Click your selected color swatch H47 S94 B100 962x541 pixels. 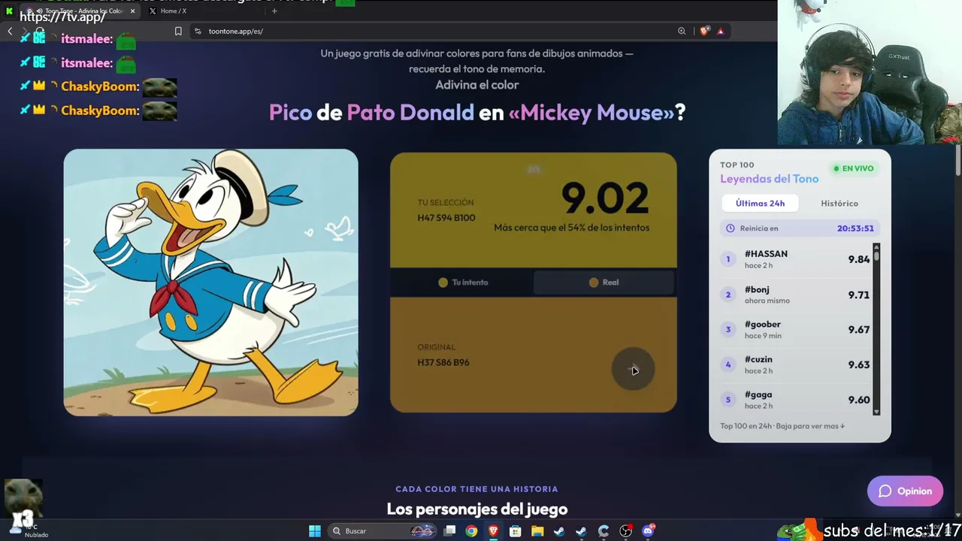[534, 210]
